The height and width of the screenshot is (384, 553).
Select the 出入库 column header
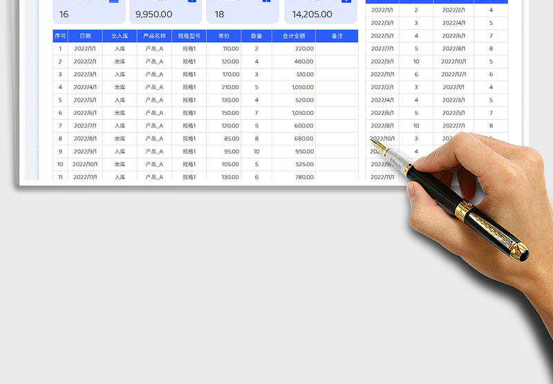coord(120,36)
